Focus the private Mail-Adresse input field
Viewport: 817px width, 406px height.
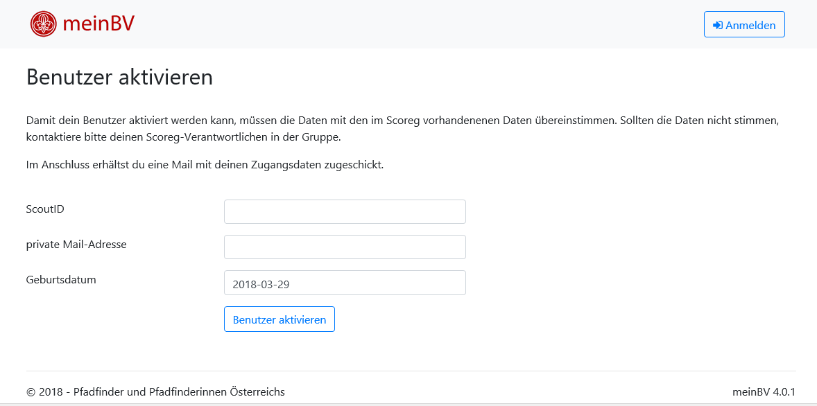(x=345, y=247)
